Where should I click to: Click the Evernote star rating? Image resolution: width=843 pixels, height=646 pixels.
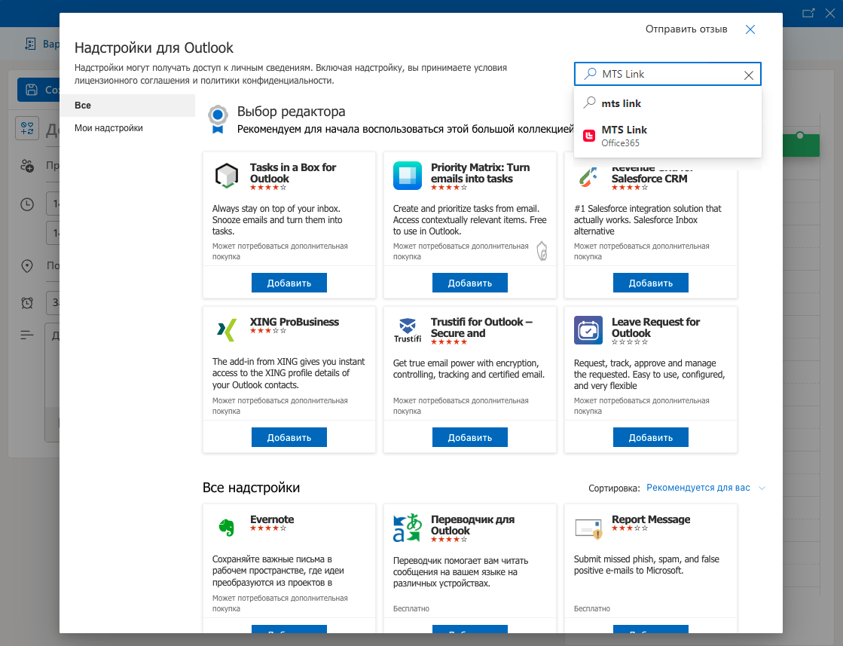(x=268, y=528)
